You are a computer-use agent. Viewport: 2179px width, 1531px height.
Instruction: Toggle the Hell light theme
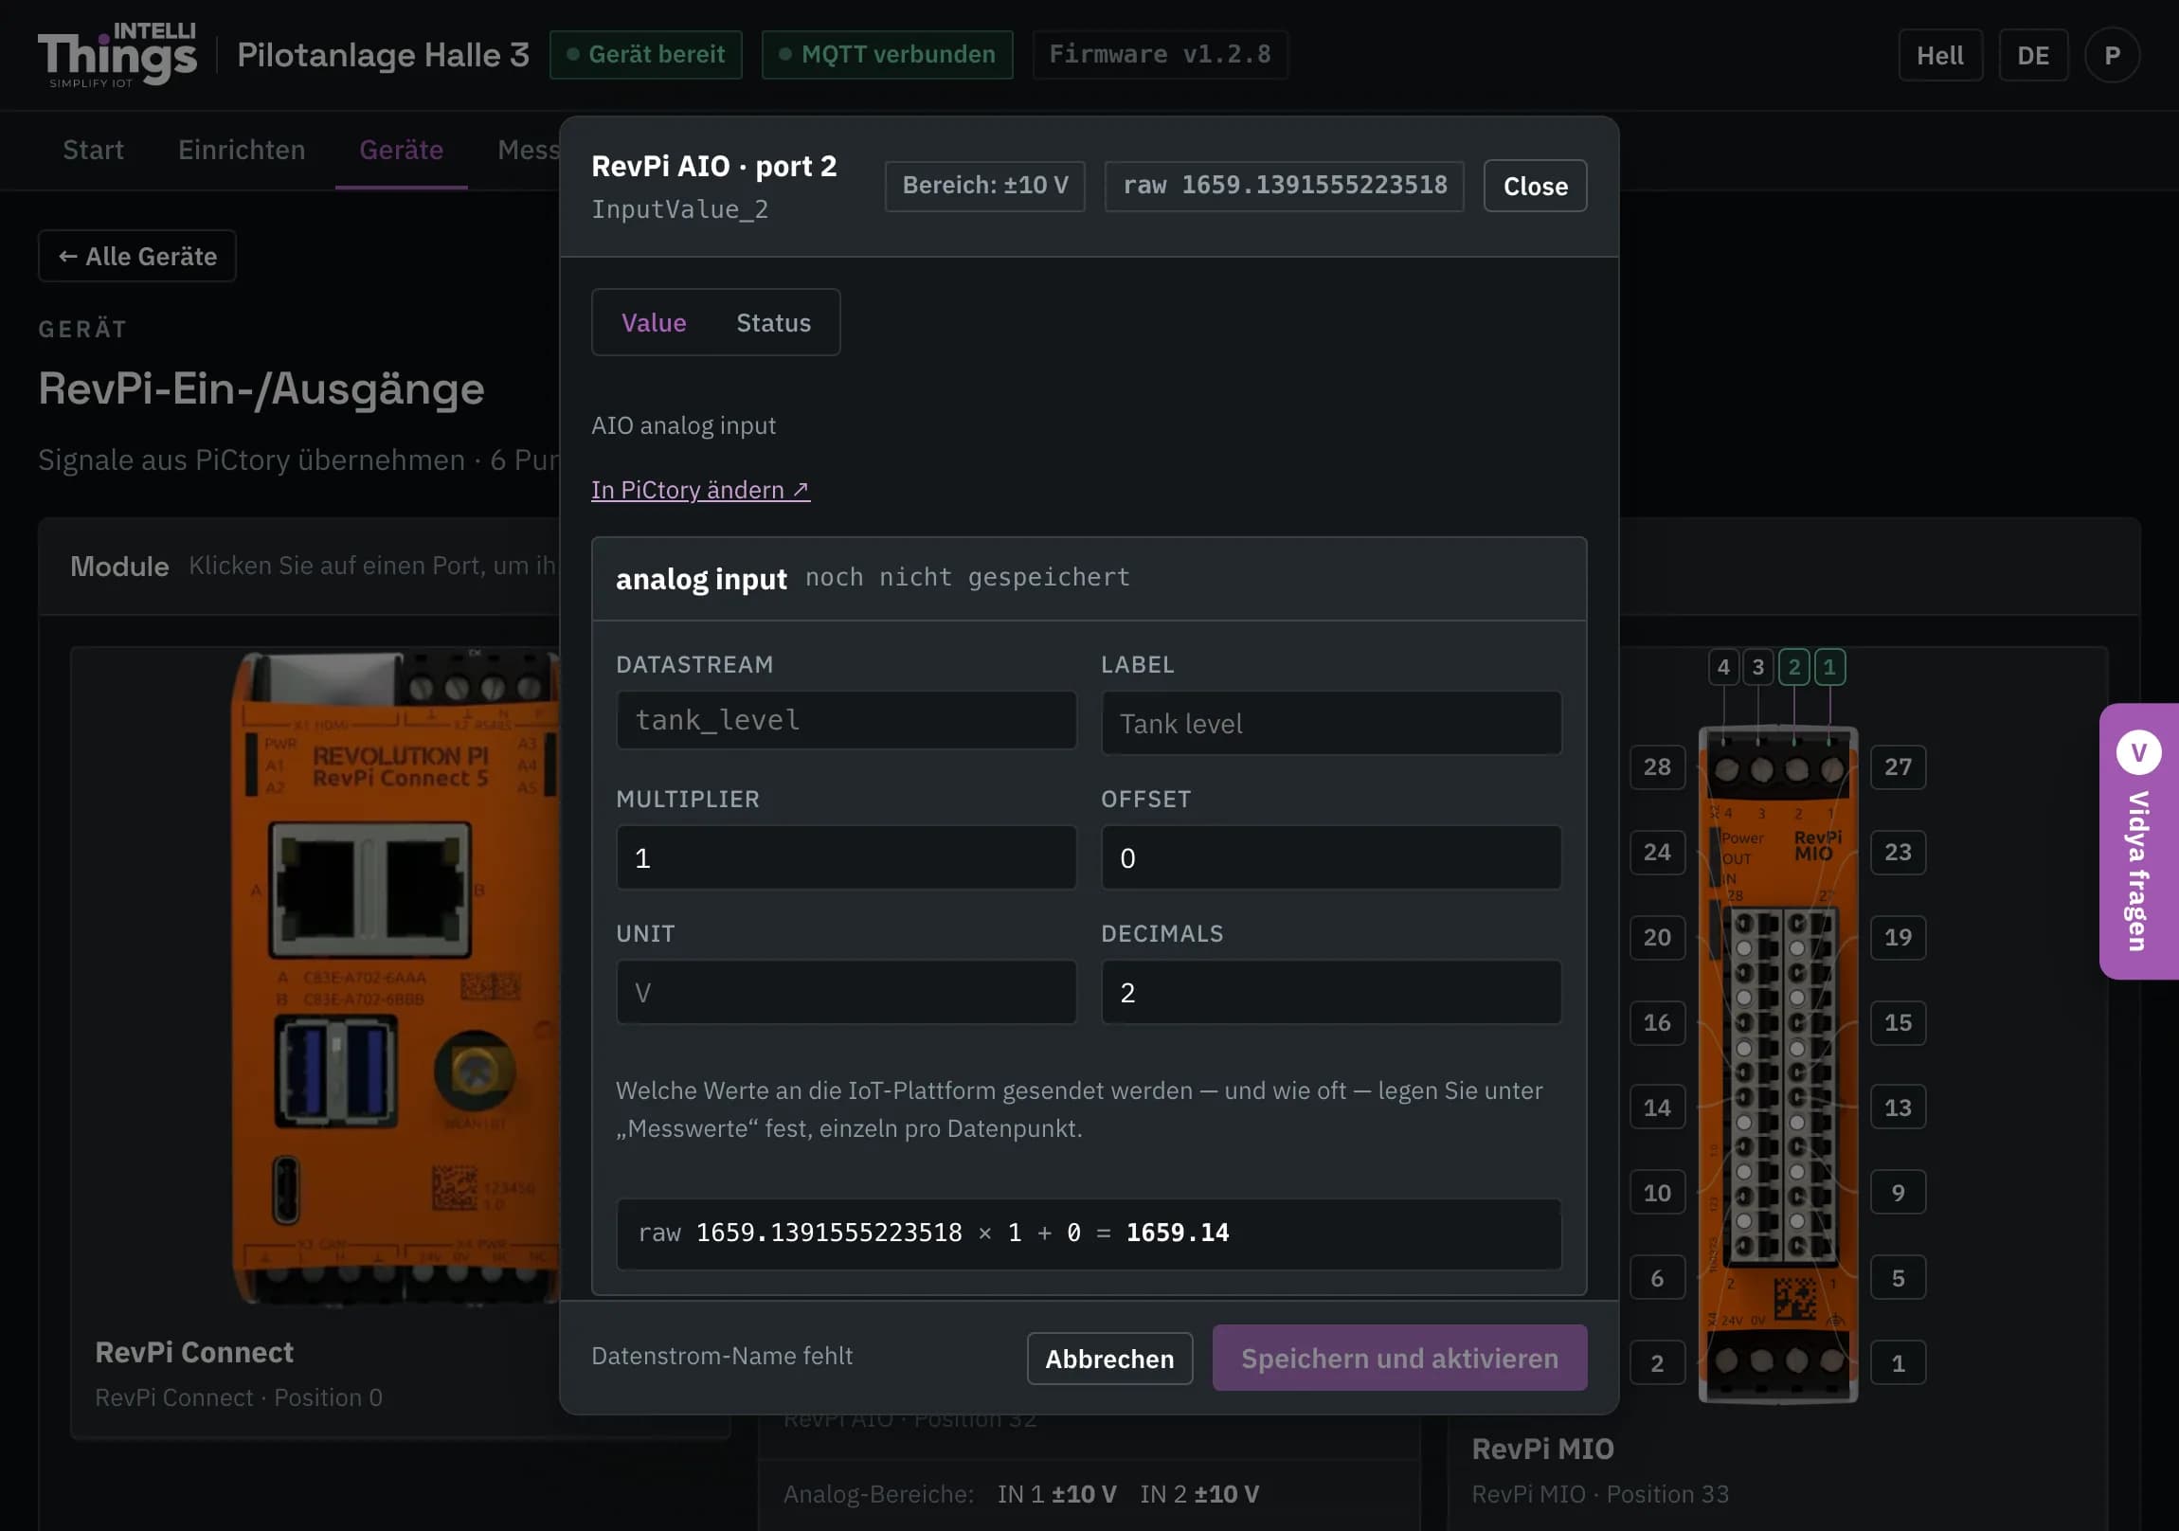pyautogui.click(x=1940, y=55)
